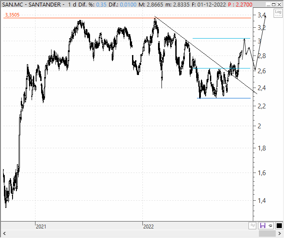The image size is (284, 238).
Task: Click the right scroll arrow
Action: click(x=280, y=234)
